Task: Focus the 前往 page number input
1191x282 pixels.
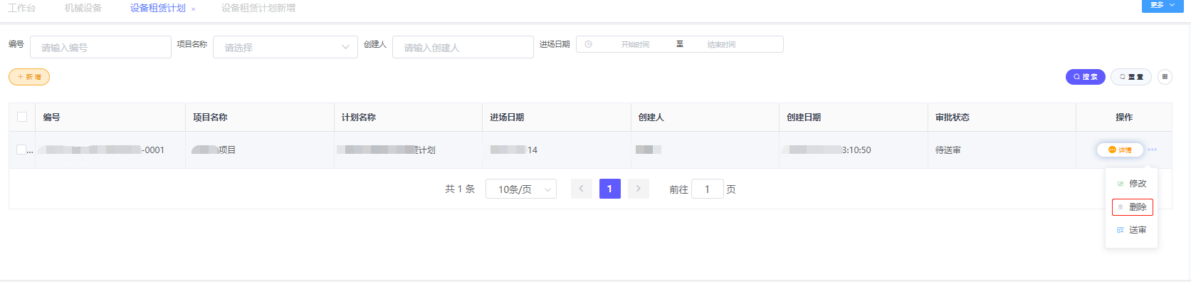Action: [x=708, y=189]
